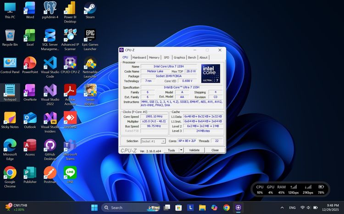Select the Epic Games Launcher shortcut

point(90,40)
